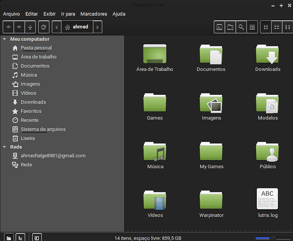This screenshot has width=293, height=241.
Task: Click the path bar right chevron
Action: 98,27
